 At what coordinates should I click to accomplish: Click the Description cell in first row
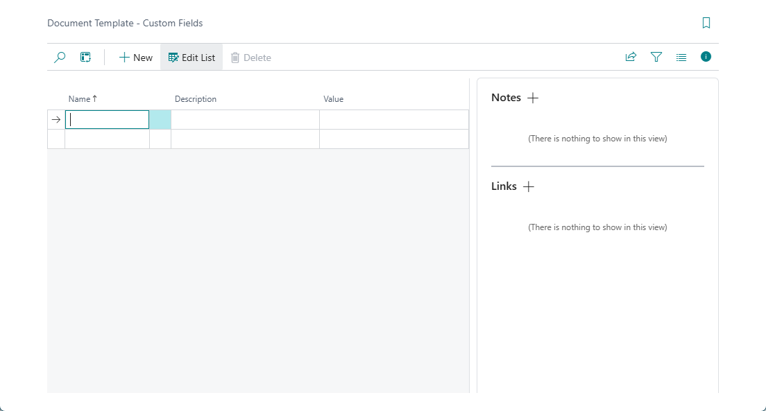[x=245, y=120]
